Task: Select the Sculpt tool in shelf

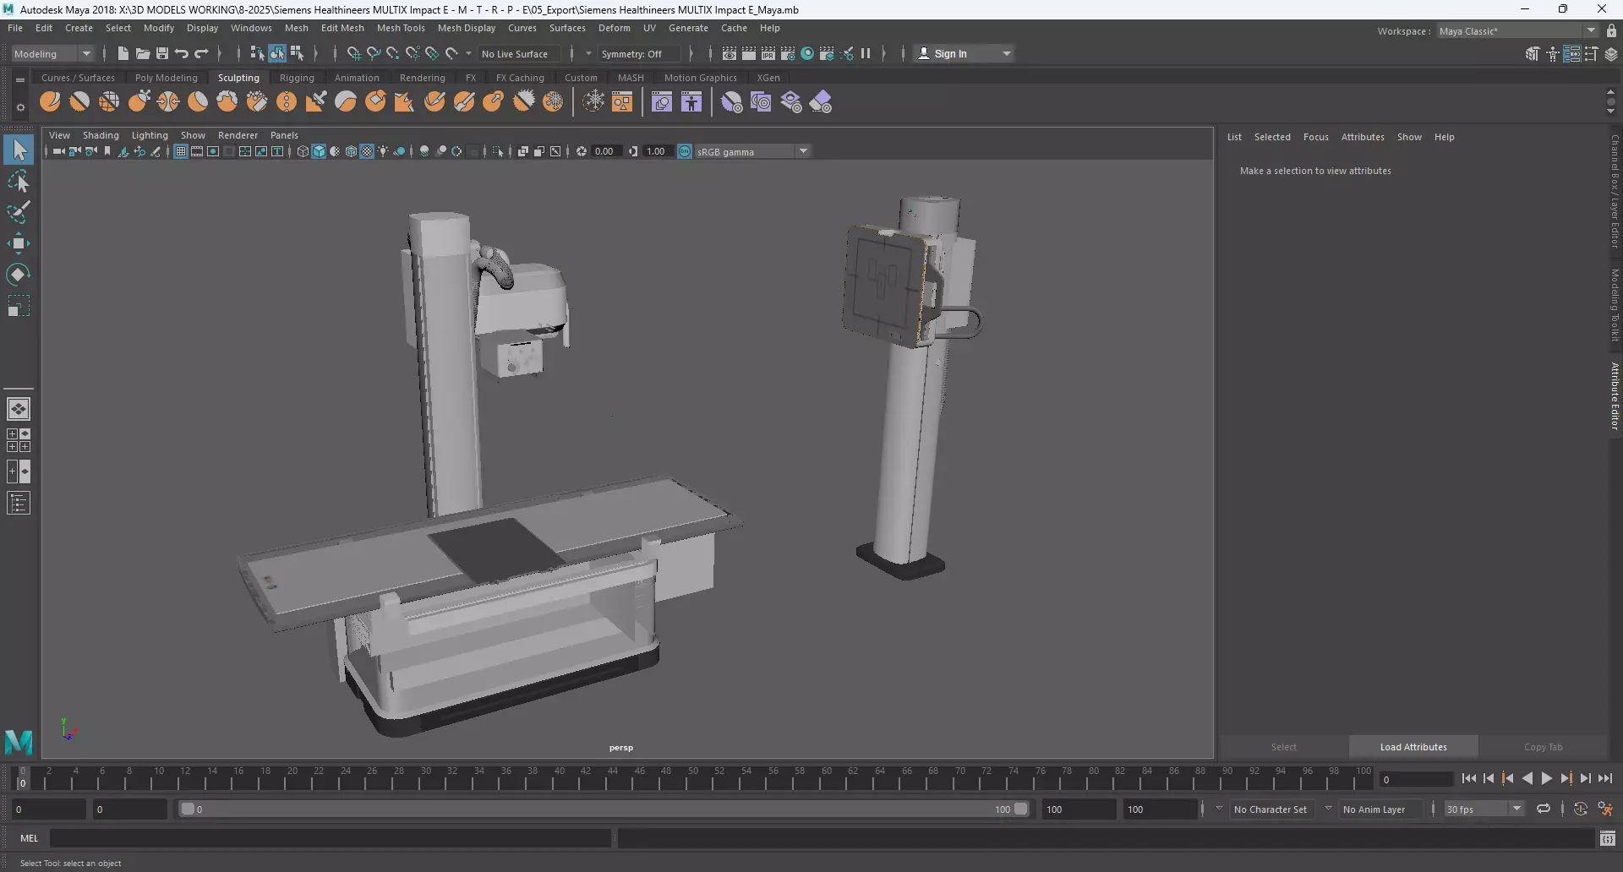Action: pyautogui.click(x=50, y=102)
